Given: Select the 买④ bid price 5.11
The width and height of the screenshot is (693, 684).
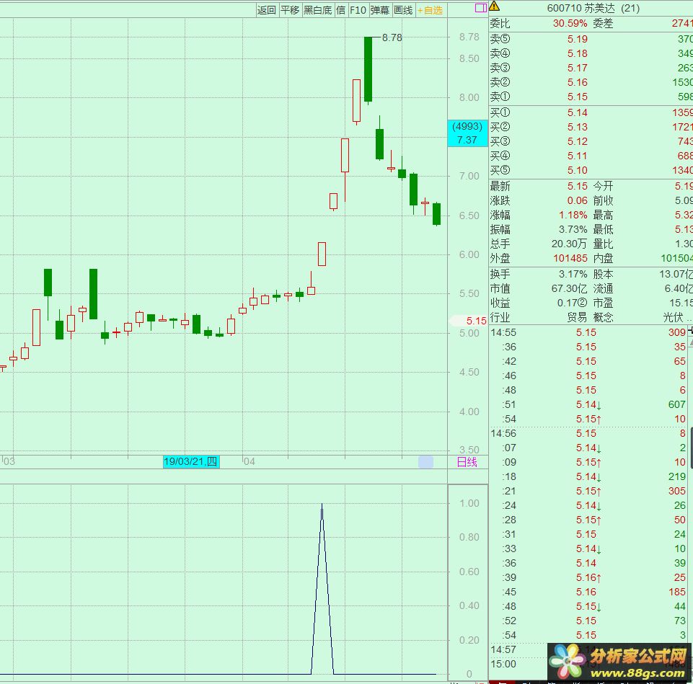Looking at the screenshot, I should [577, 156].
